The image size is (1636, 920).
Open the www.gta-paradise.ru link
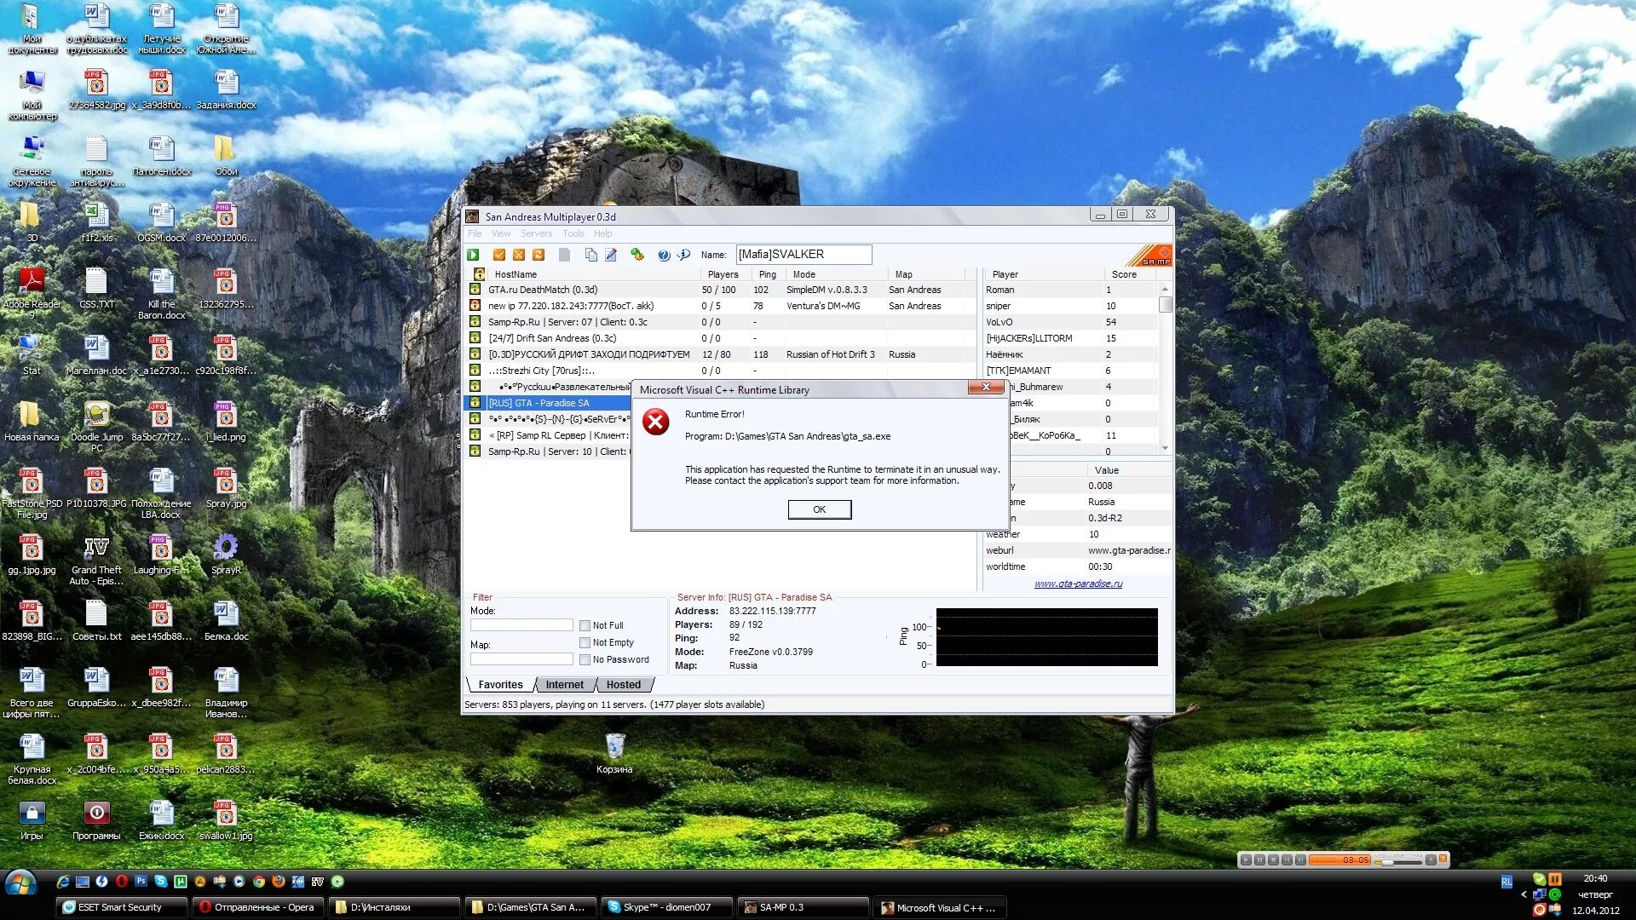tap(1078, 584)
